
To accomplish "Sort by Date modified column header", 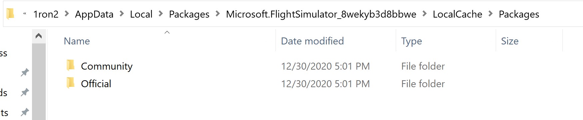I will click(x=336, y=41).
